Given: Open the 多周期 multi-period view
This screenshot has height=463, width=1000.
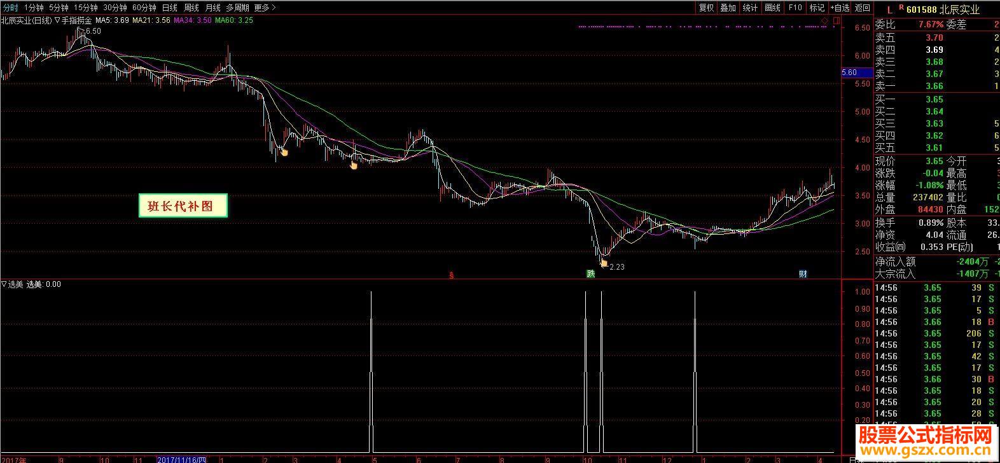Looking at the screenshot, I should pyautogui.click(x=237, y=8).
